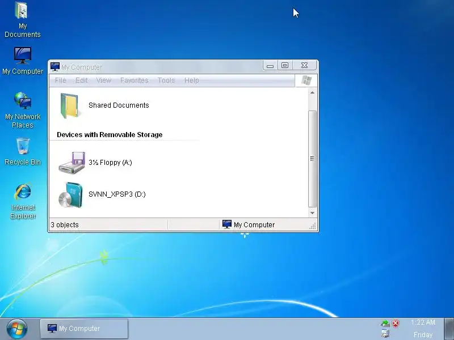Click the scrollbar up arrow
This screenshot has height=340, width=454.
click(x=312, y=93)
